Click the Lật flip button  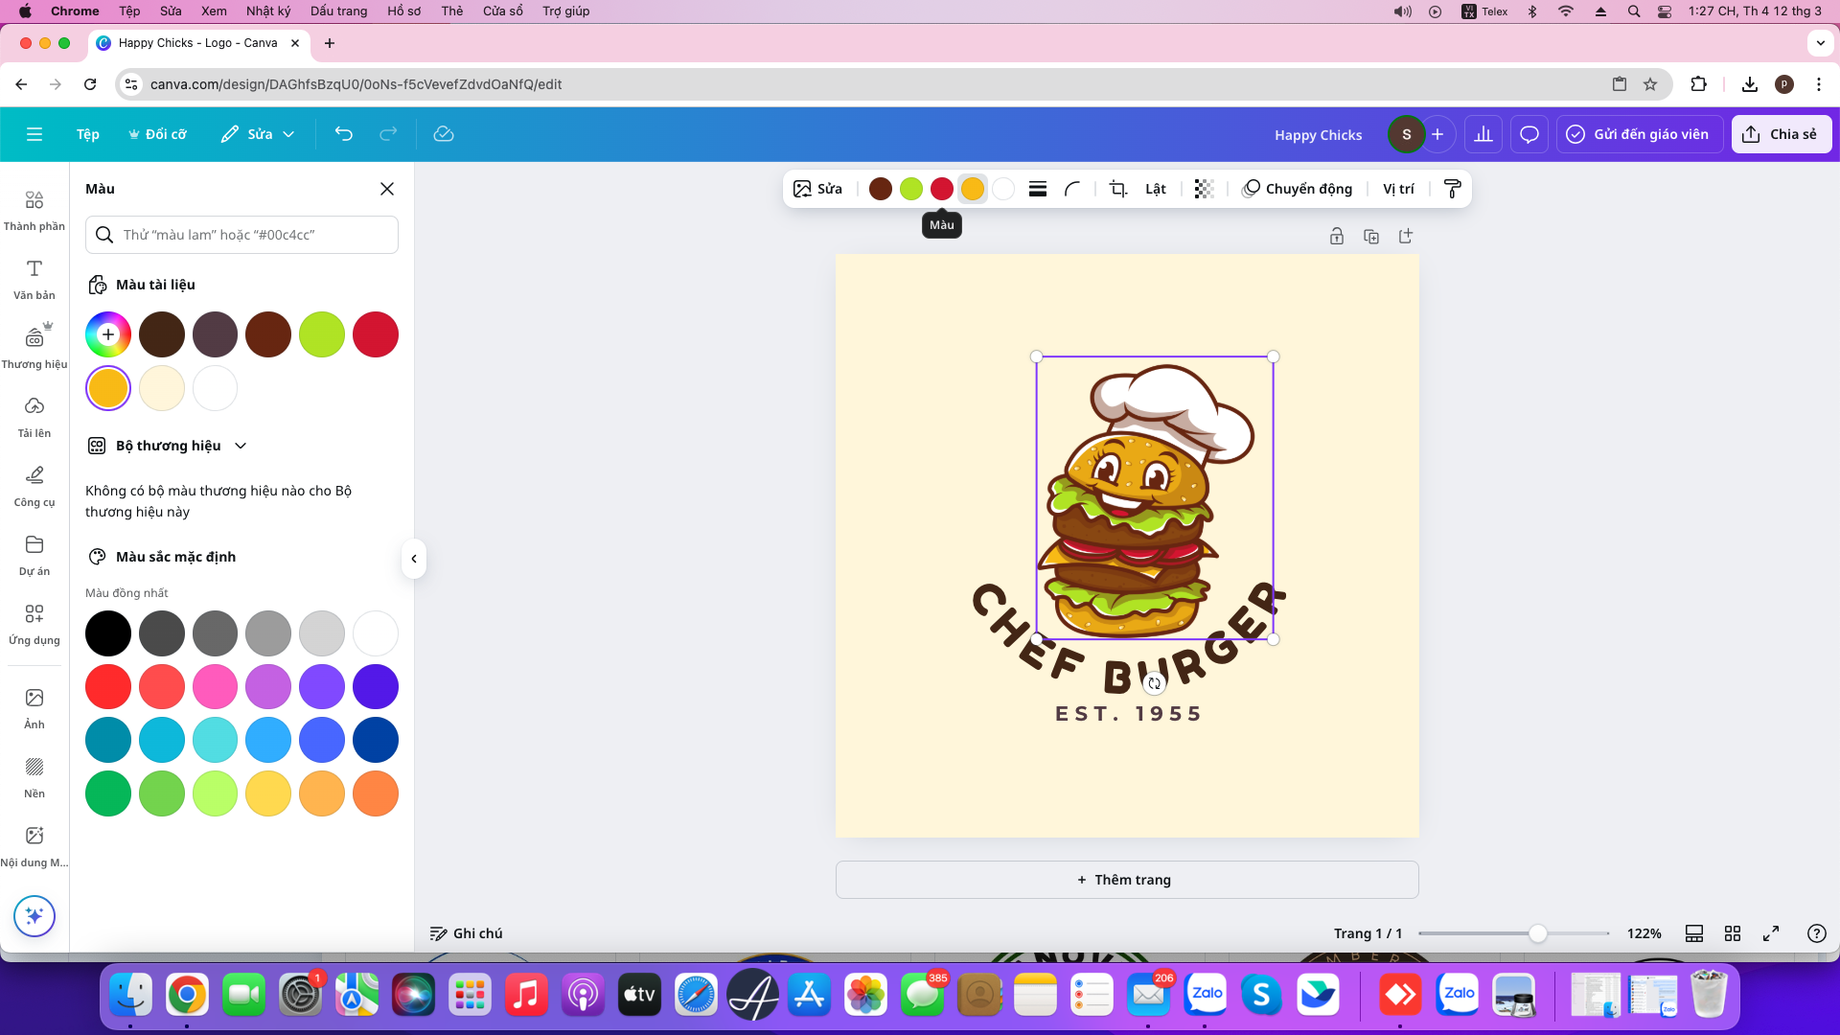1156,189
